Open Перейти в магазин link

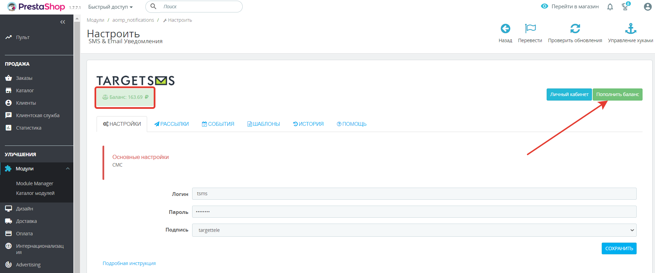570,7
